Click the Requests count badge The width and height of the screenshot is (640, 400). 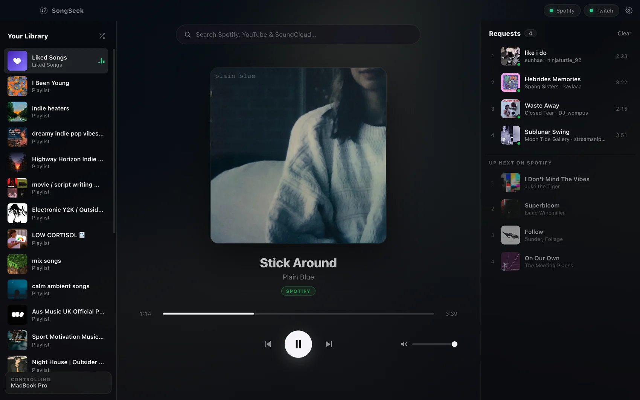(x=530, y=33)
